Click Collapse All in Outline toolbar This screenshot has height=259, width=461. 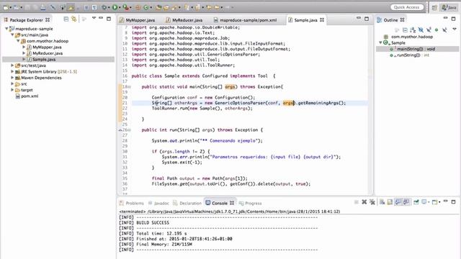(x=405, y=30)
